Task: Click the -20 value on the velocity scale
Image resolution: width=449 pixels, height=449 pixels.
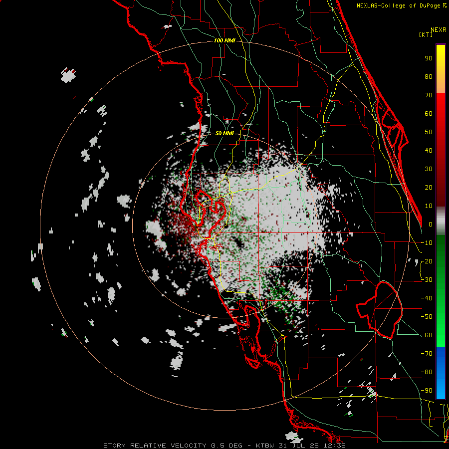Action: (x=427, y=261)
